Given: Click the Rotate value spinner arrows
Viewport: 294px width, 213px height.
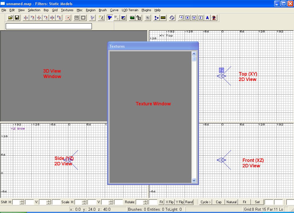Looking at the screenshot, I should (145, 202).
